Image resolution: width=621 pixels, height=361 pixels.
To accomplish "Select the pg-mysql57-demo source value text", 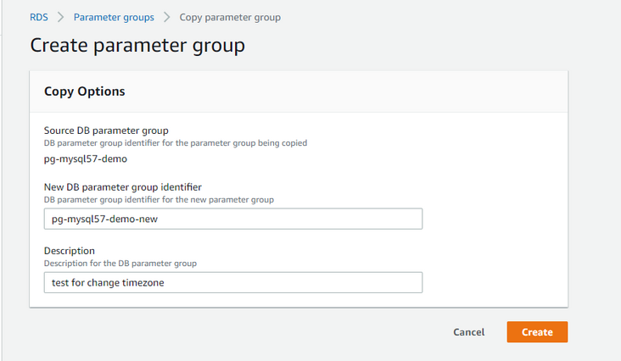I will [85, 158].
